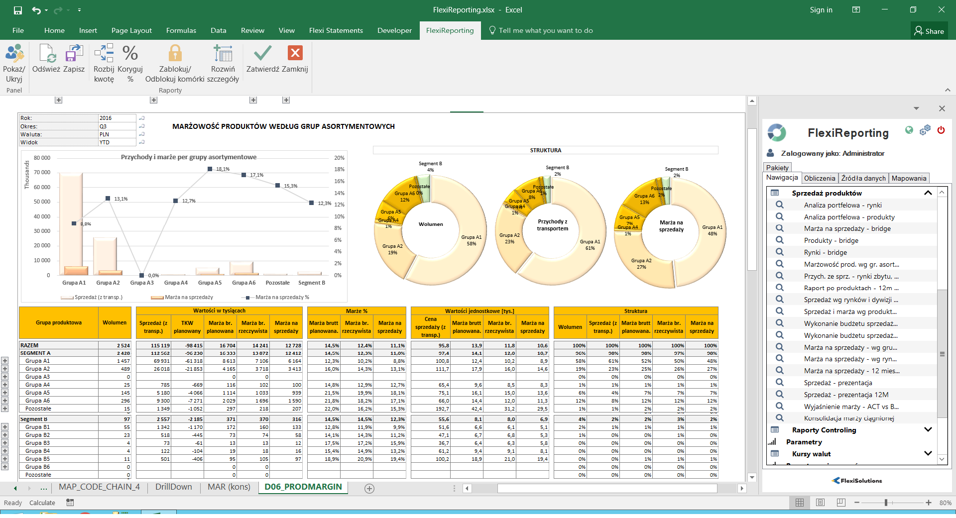Click the Share button
Screen dimensions: 956x518
(x=929, y=31)
